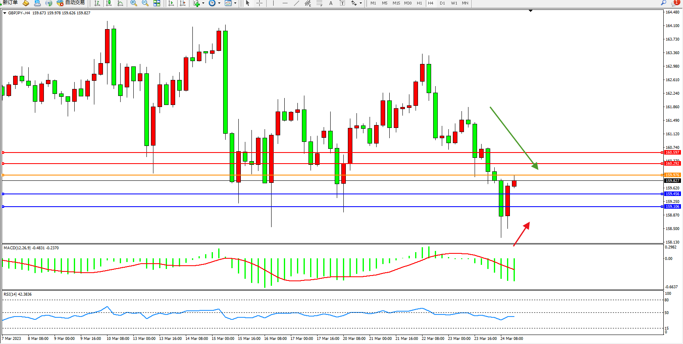Viewport: 683px width, 344px height.
Task: Click the Zoom Out magnifier icon
Action: pos(145,3)
